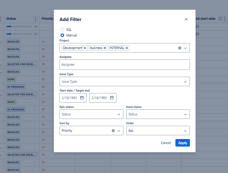Clear the Priority sort selection
This screenshot has width=228, height=173.
113,131
